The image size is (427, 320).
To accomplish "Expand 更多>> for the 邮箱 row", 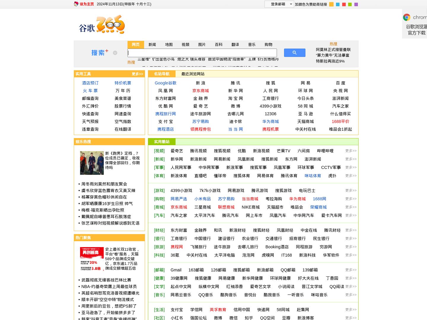I will pos(351,270).
